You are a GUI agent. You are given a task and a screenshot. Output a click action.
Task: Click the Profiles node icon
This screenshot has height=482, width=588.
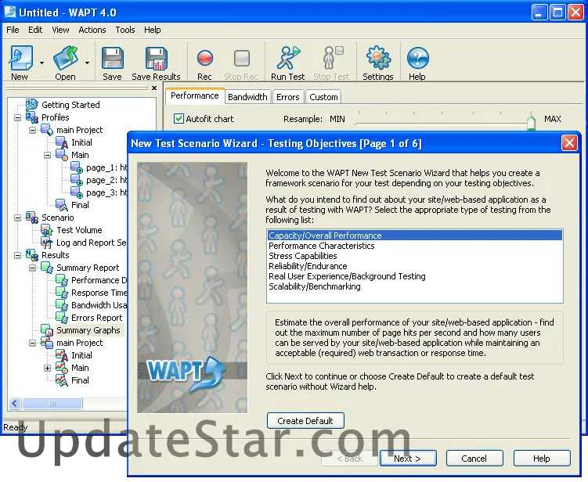tap(32, 117)
